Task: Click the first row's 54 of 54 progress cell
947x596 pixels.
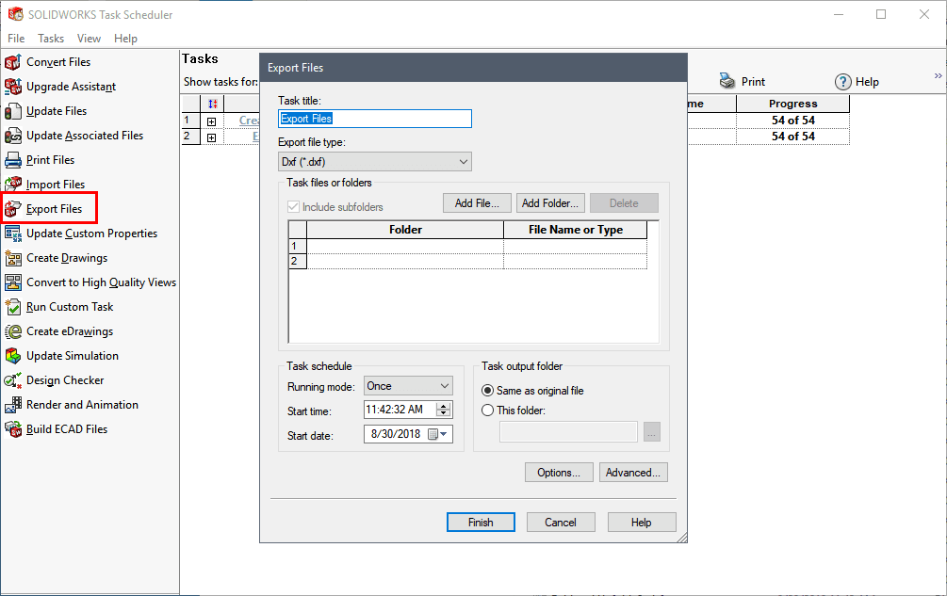Action: (793, 120)
